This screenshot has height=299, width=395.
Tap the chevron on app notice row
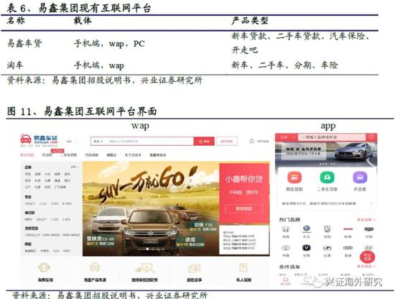[372, 203]
